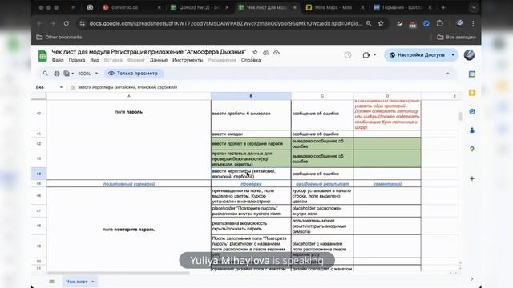The image size is (513, 288).
Task: Open the Вид menu
Action: [x=95, y=60]
